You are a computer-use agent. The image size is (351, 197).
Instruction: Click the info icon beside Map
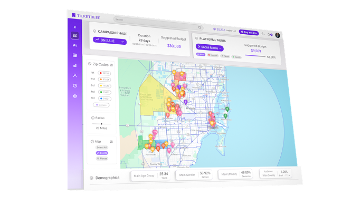92,141
